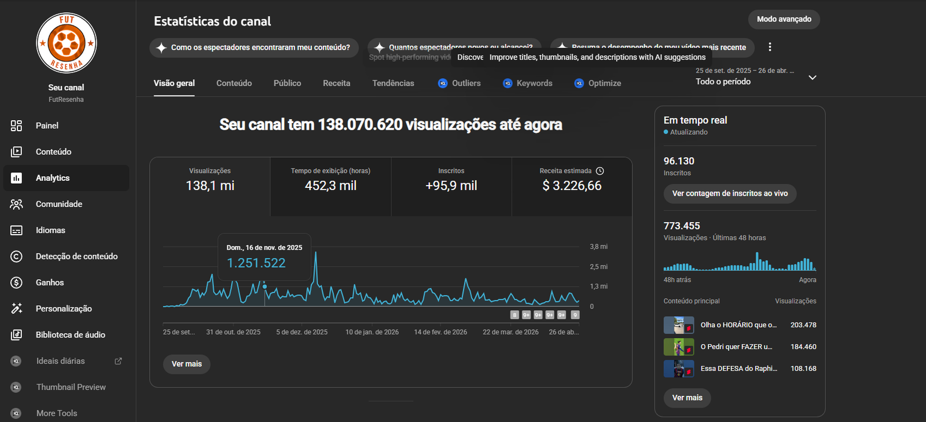Expand the Todo o período date dropdown
Viewport: 926px width, 422px height.
[812, 77]
